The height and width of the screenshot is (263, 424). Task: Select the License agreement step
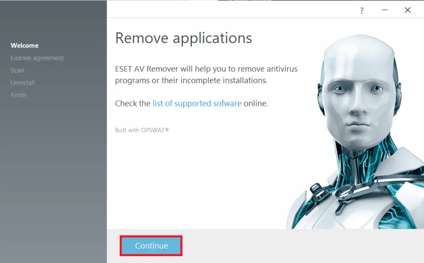point(37,58)
